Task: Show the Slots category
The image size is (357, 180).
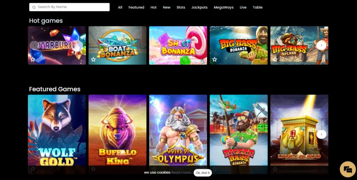Action: 181,7
